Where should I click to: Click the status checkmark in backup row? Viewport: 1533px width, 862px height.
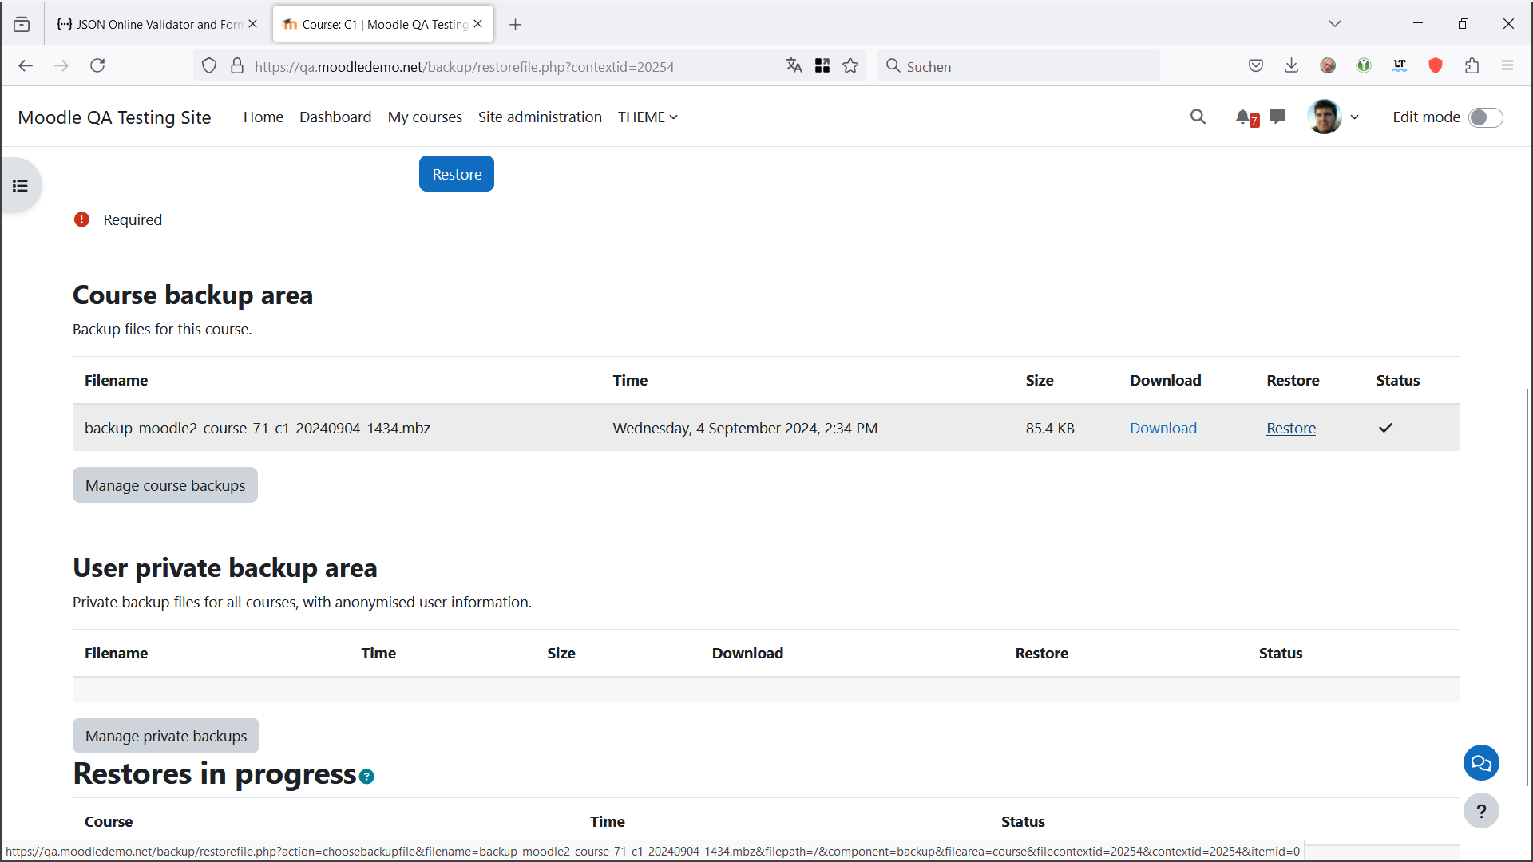(x=1385, y=428)
